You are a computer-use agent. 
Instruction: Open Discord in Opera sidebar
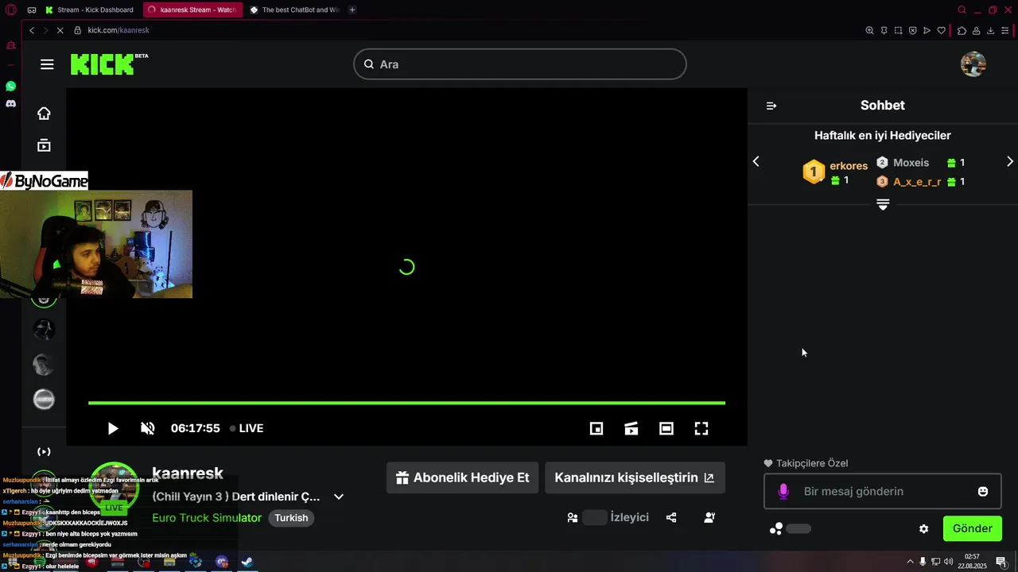click(x=10, y=103)
